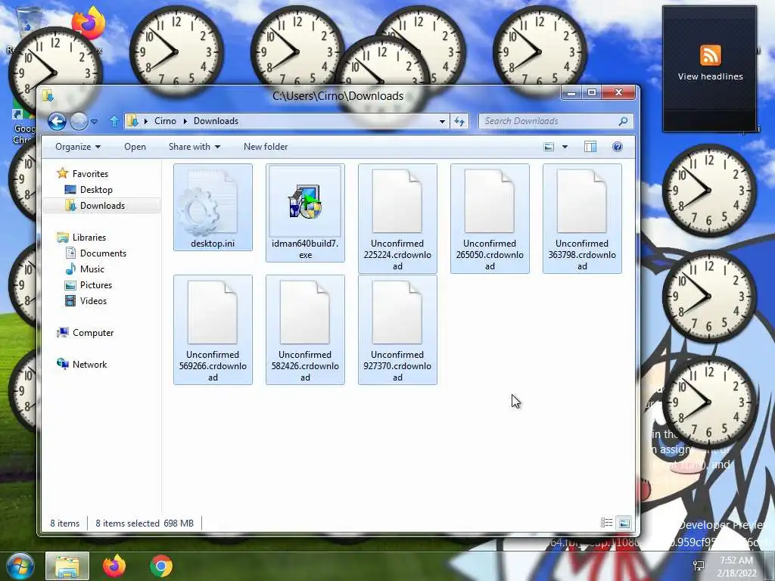Screen dimensions: 775x581
Task: Select the desktop.ini file icon
Action: pos(213,207)
